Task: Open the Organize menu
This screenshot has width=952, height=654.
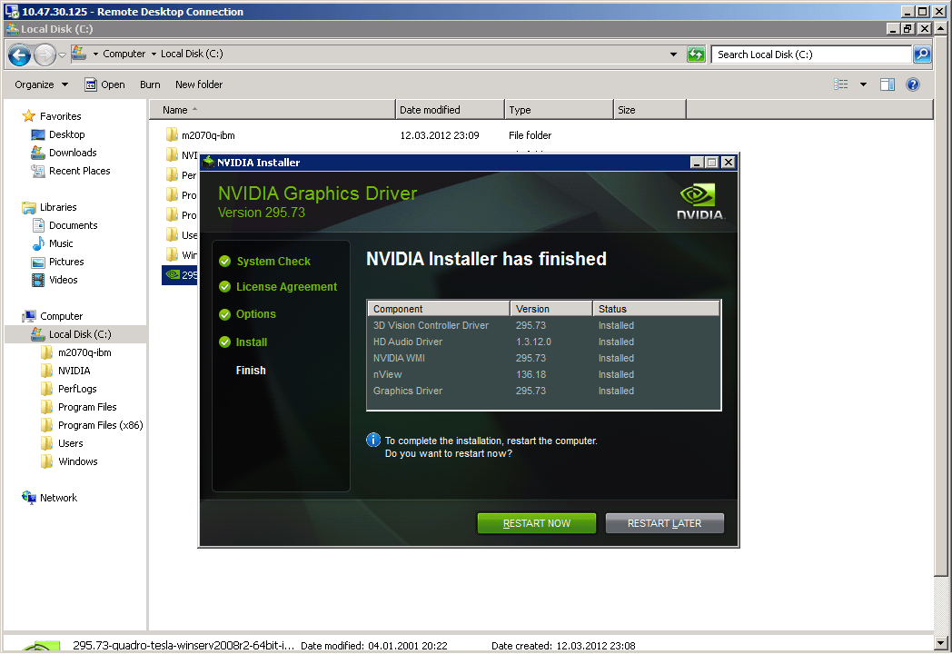Action: coord(41,84)
